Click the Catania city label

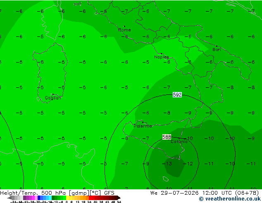click(179, 142)
